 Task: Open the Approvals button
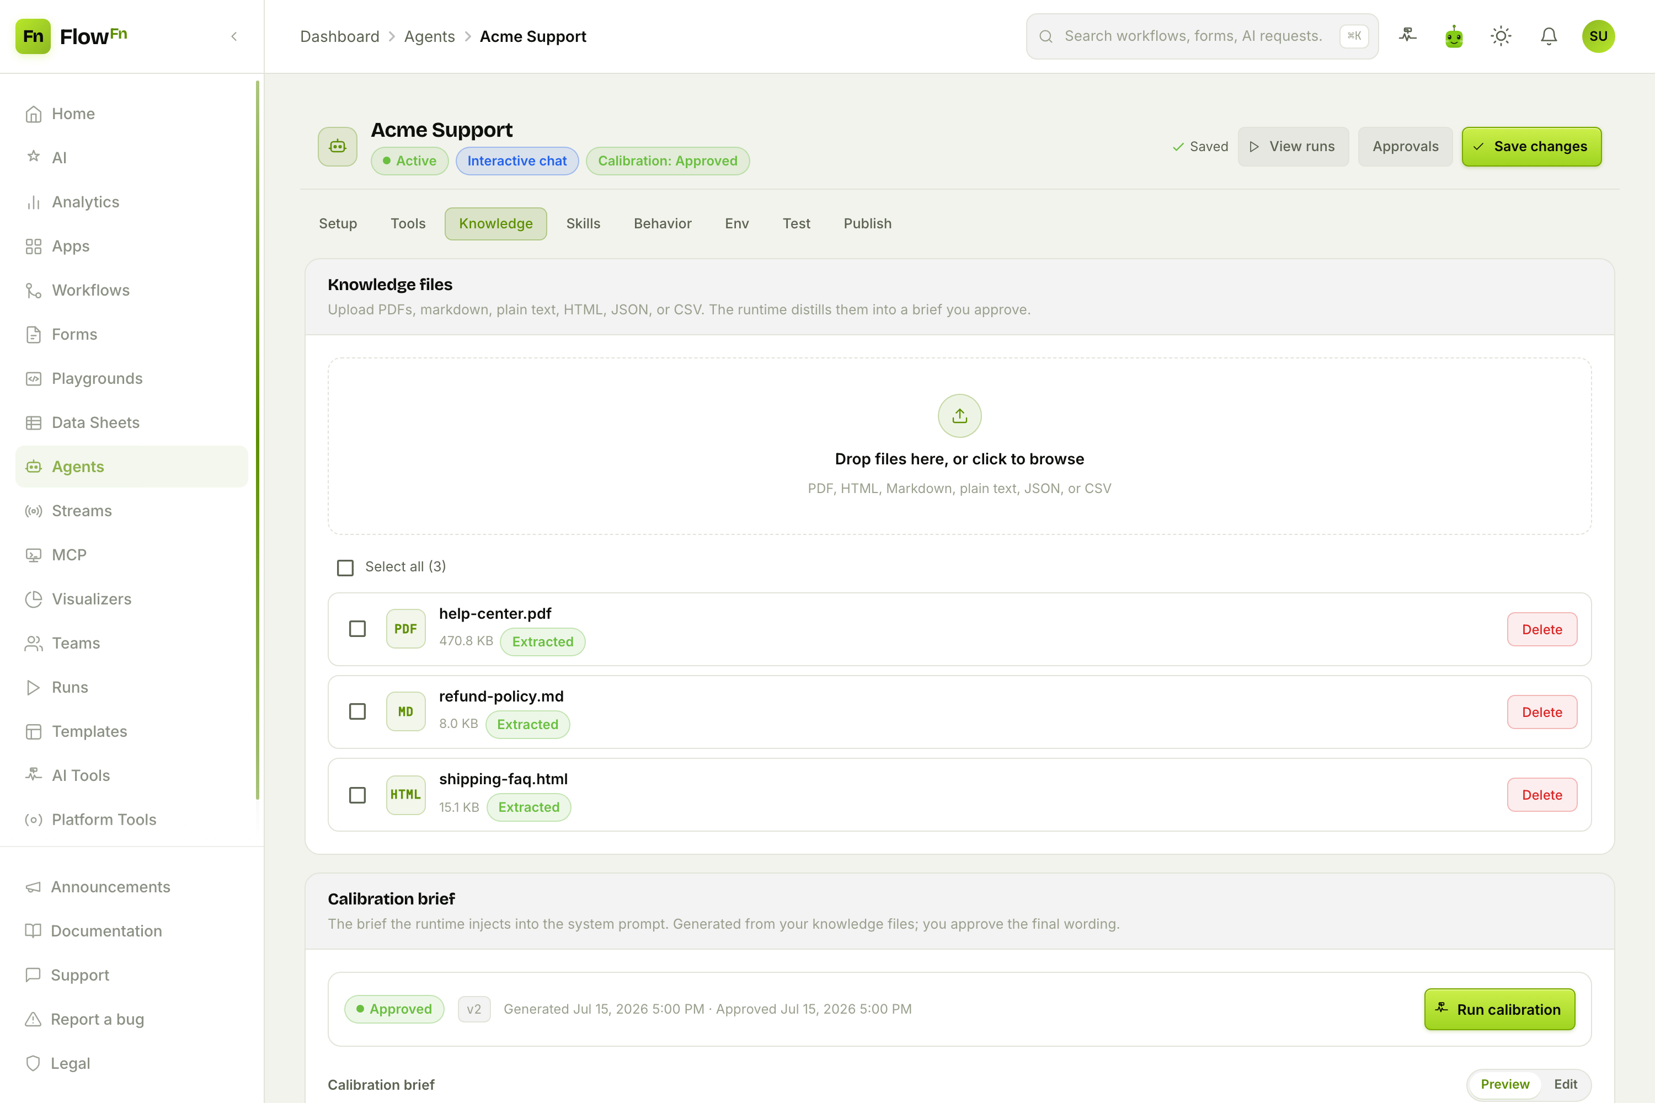[x=1405, y=146]
